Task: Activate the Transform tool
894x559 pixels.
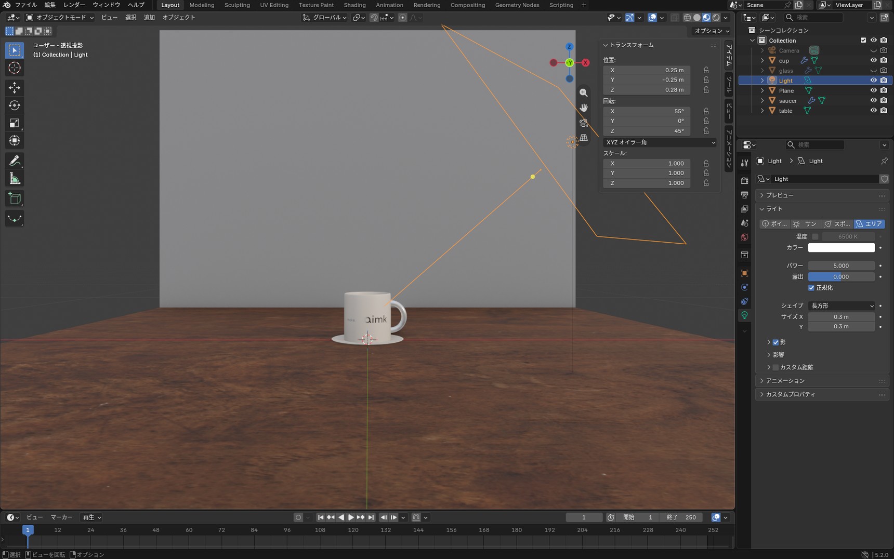Action: point(15,141)
